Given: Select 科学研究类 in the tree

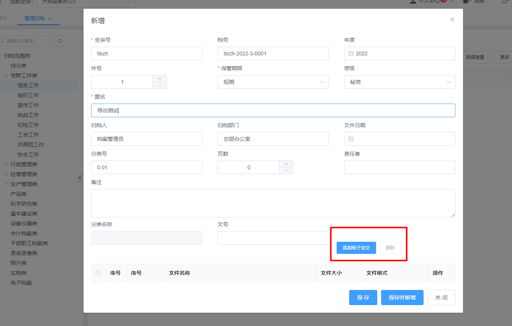Looking at the screenshot, I should 24,204.
